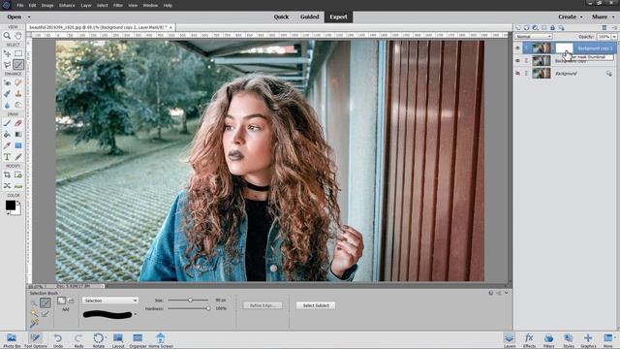620x349 pixels.
Task: Click the lock all pixels icon
Action: (552, 28)
